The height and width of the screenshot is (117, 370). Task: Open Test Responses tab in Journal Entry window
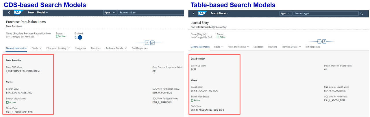tap(312, 47)
